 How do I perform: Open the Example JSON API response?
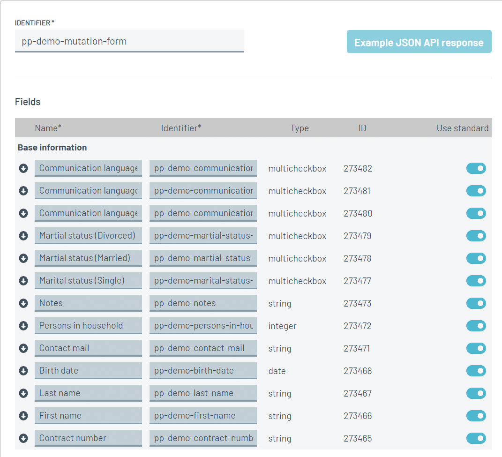[x=419, y=42]
